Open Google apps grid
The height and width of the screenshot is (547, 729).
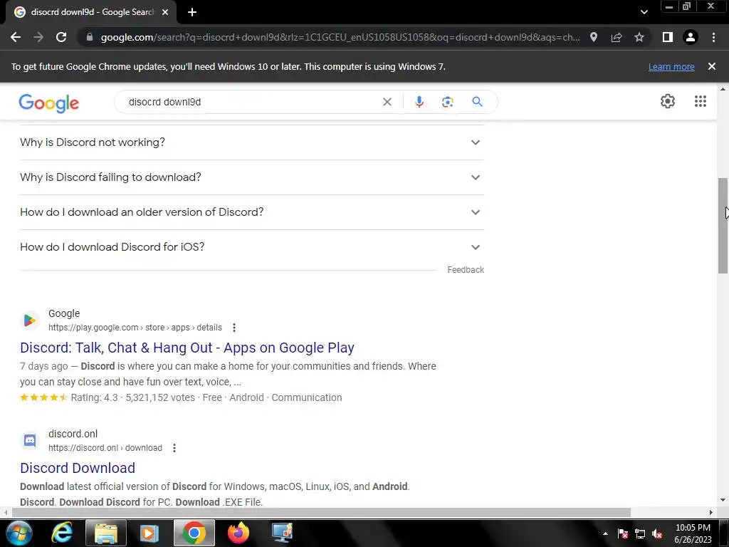(701, 101)
